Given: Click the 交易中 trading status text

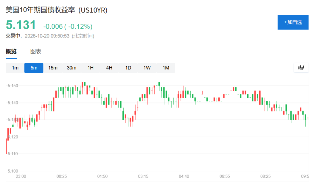Looking at the screenshot, I should (x=13, y=36).
